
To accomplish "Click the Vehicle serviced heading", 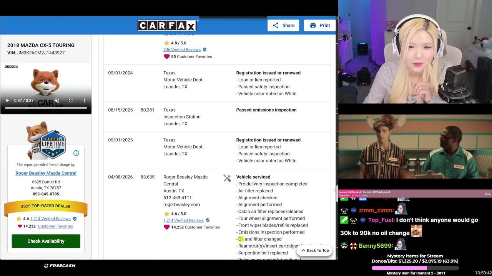I will pyautogui.click(x=253, y=177).
